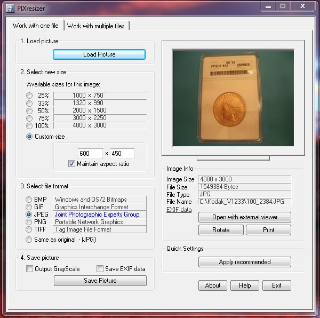Image resolution: width=320 pixels, height=318 pixels.
Task: Open the EXIF data link
Action: (179, 210)
